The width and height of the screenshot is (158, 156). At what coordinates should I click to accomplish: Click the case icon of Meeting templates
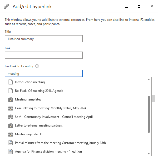11,99
